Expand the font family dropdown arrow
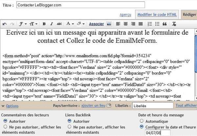The image size is (197, 136). [x=26, y=24]
